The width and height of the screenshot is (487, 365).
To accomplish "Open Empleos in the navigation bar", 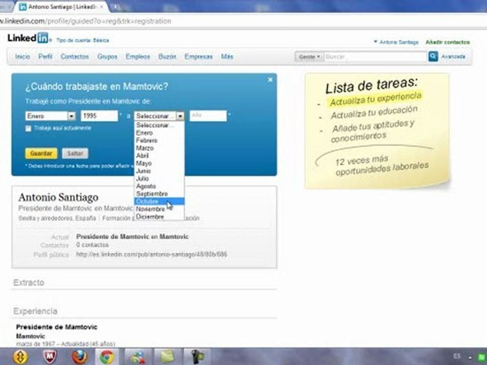I will (x=138, y=57).
